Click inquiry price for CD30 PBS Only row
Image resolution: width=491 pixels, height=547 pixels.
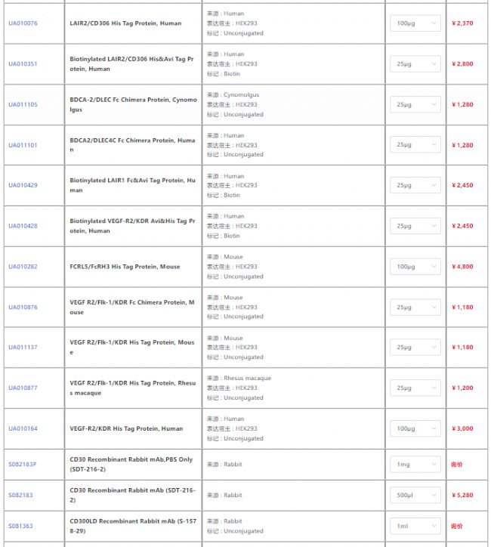coord(457,465)
